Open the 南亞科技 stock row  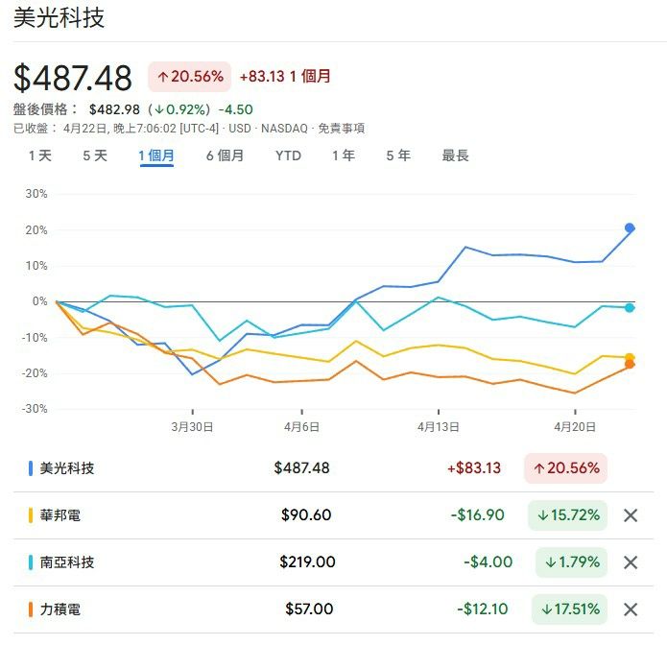(67, 562)
